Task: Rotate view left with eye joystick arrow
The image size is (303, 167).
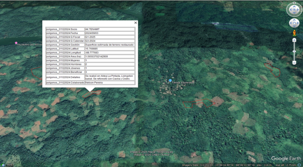Action: [291, 9]
